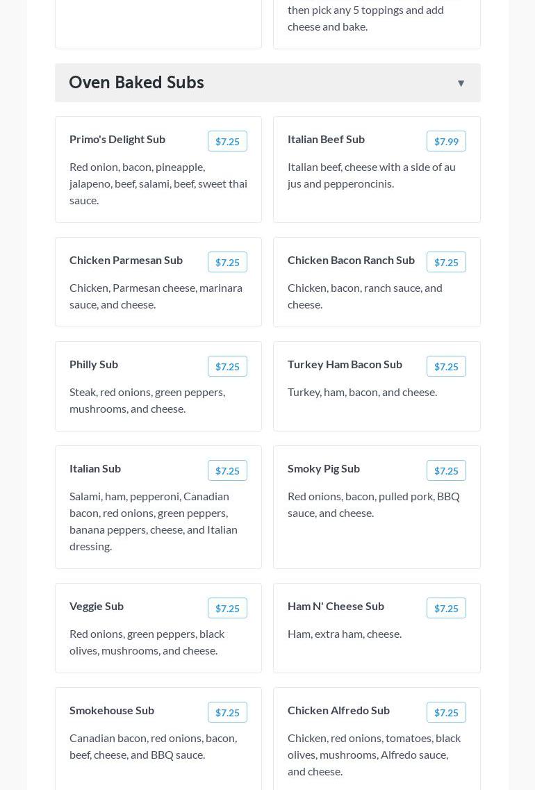
Task: Click the Oven Baked Subs header
Action: [x=136, y=83]
